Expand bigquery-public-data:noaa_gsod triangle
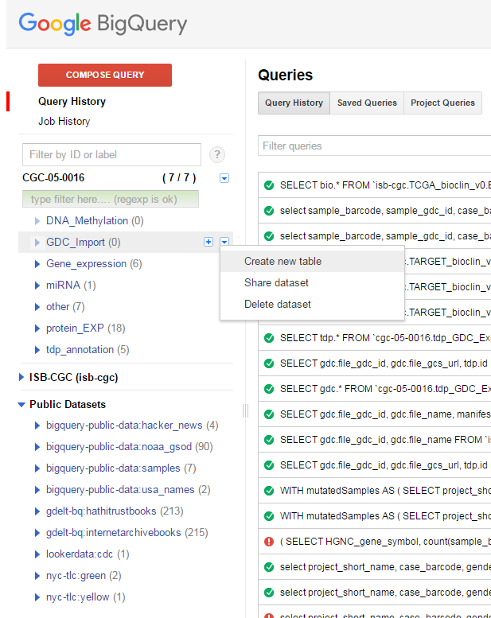 tap(37, 447)
